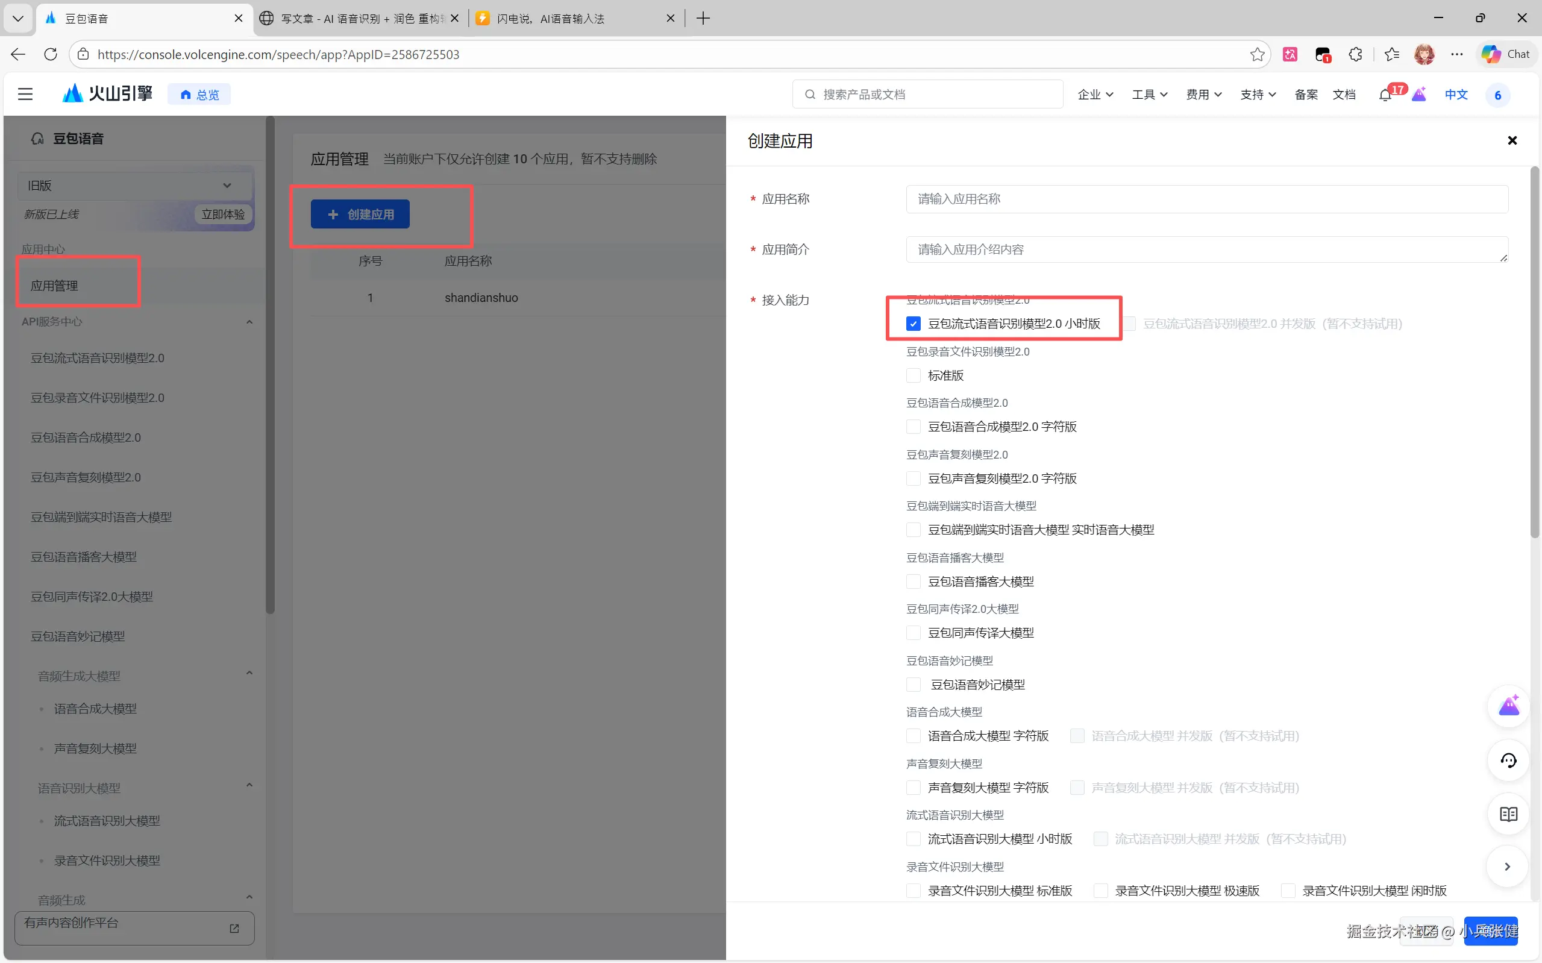Uncheck 豆包流式语音识别模型2.0 小时版 checkbox

point(913,324)
